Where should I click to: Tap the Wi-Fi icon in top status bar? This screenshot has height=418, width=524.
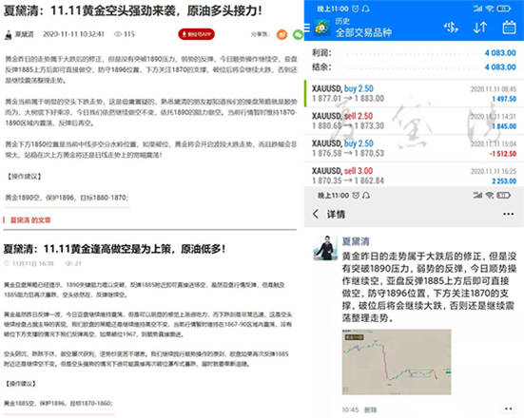489,9
